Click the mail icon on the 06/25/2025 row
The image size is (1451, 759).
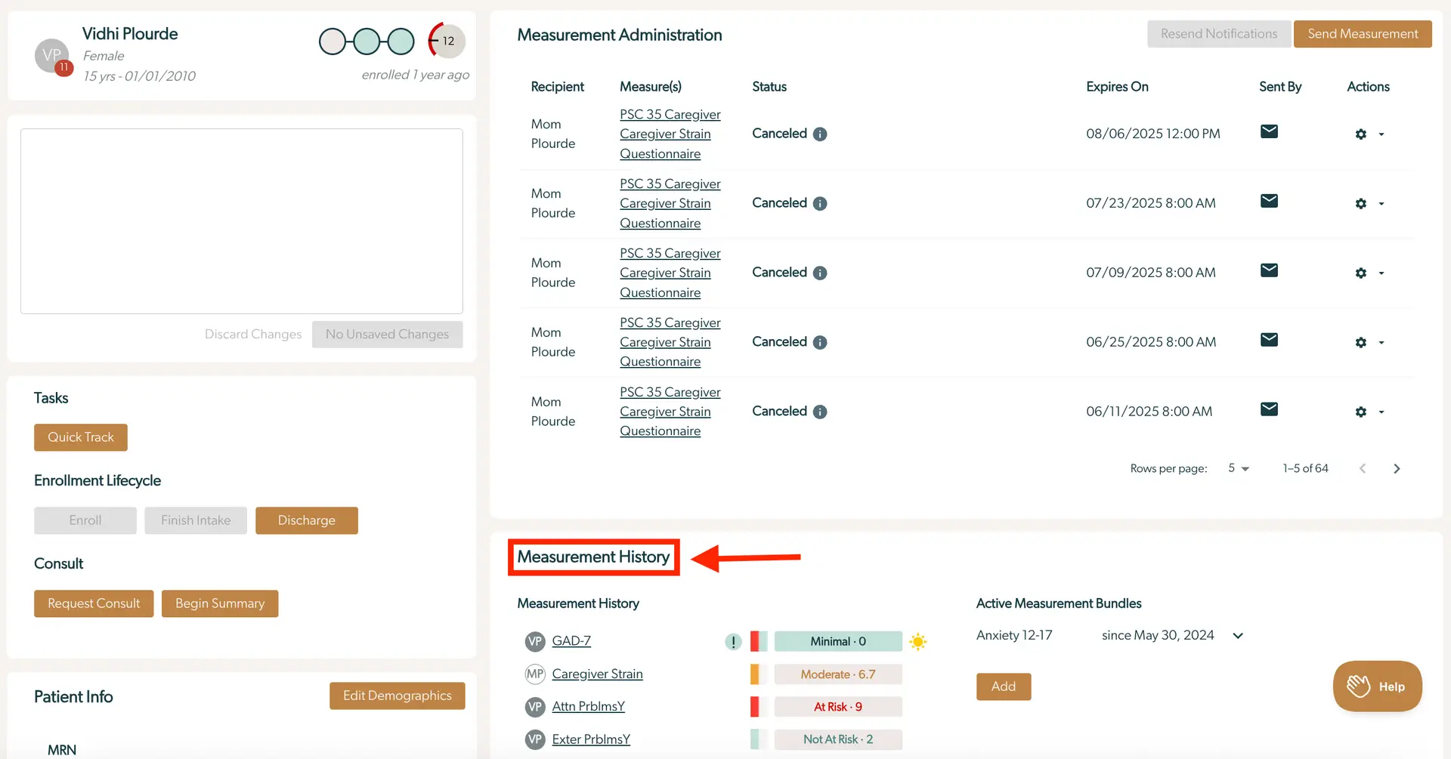tap(1269, 340)
